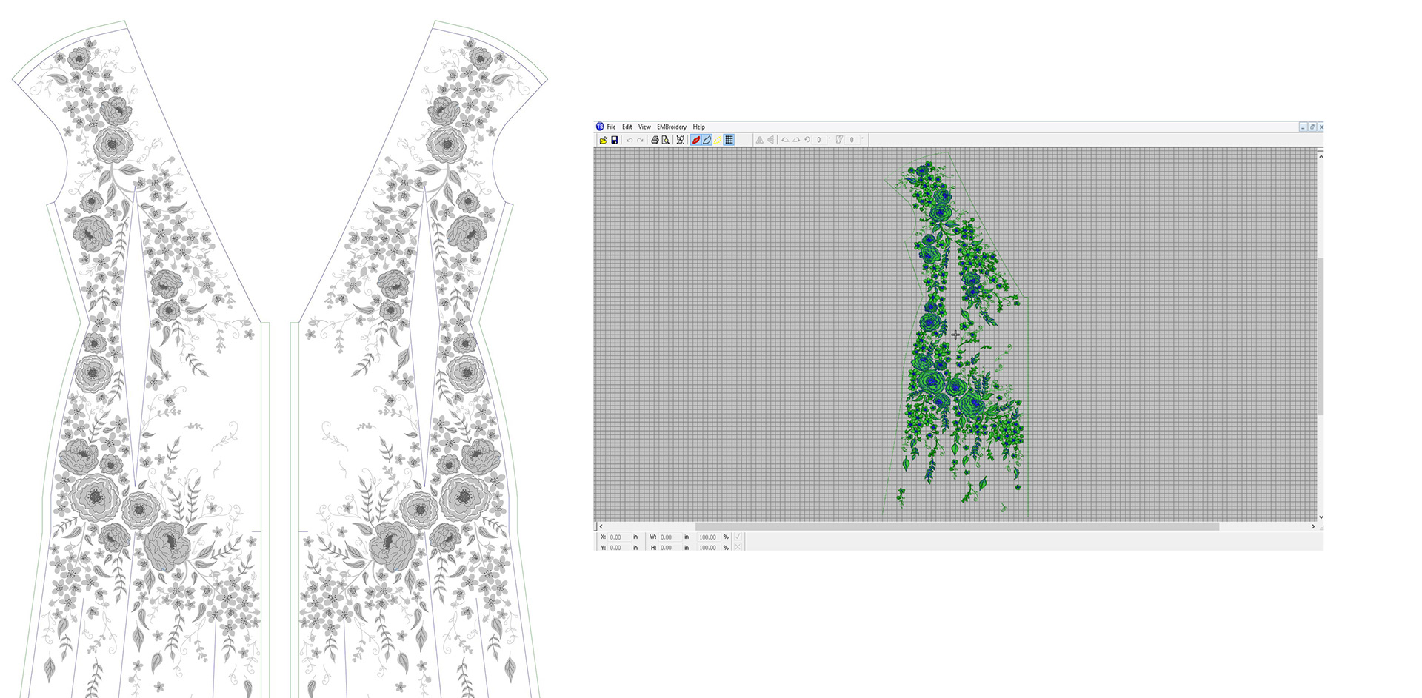Toggle the grid display
Screen dimensions: 1422x698
tap(729, 140)
